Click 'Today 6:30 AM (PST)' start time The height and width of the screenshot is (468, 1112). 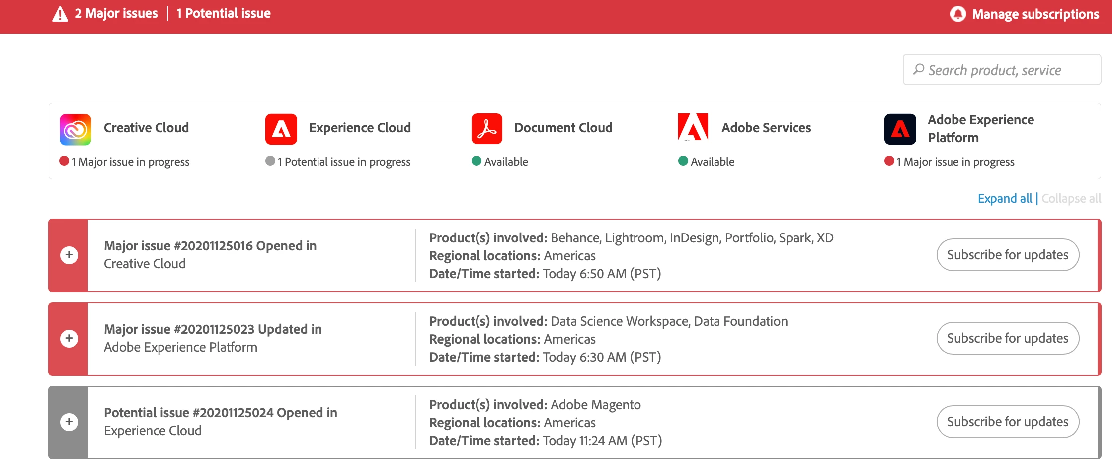click(x=602, y=357)
